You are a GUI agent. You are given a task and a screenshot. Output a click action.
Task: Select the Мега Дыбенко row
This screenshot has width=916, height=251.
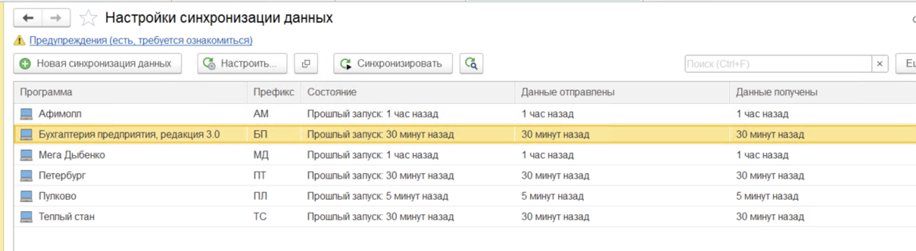pos(72,155)
